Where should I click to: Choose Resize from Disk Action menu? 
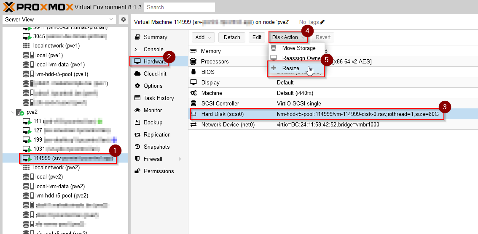[x=290, y=68]
